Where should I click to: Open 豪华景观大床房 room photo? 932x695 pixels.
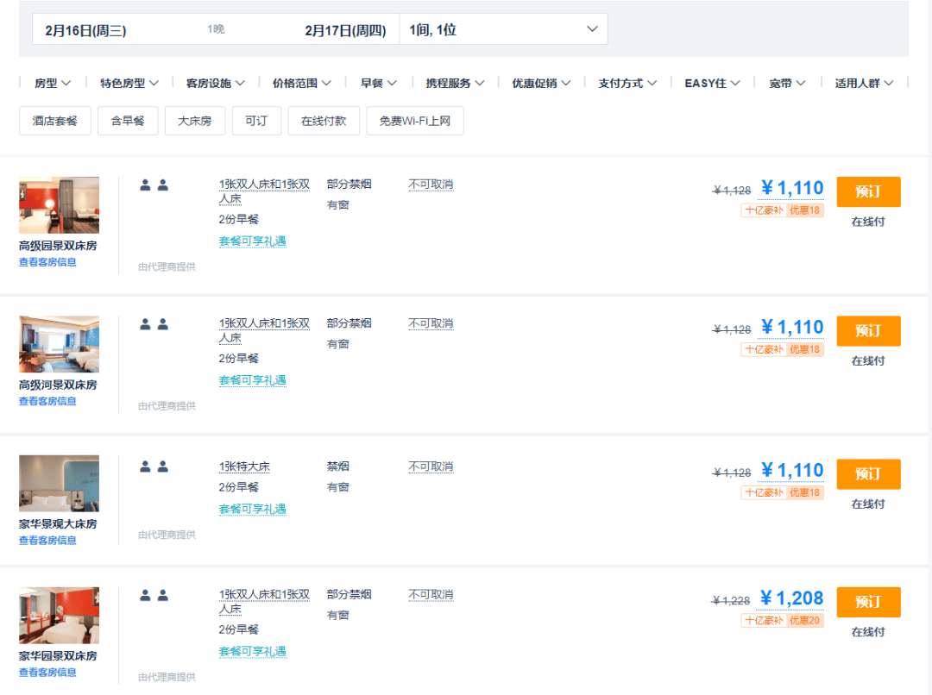pyautogui.click(x=59, y=484)
